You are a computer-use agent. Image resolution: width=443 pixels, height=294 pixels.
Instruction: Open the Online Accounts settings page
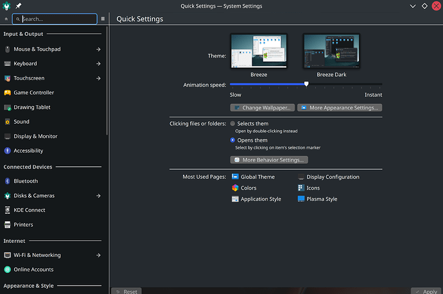point(53,270)
